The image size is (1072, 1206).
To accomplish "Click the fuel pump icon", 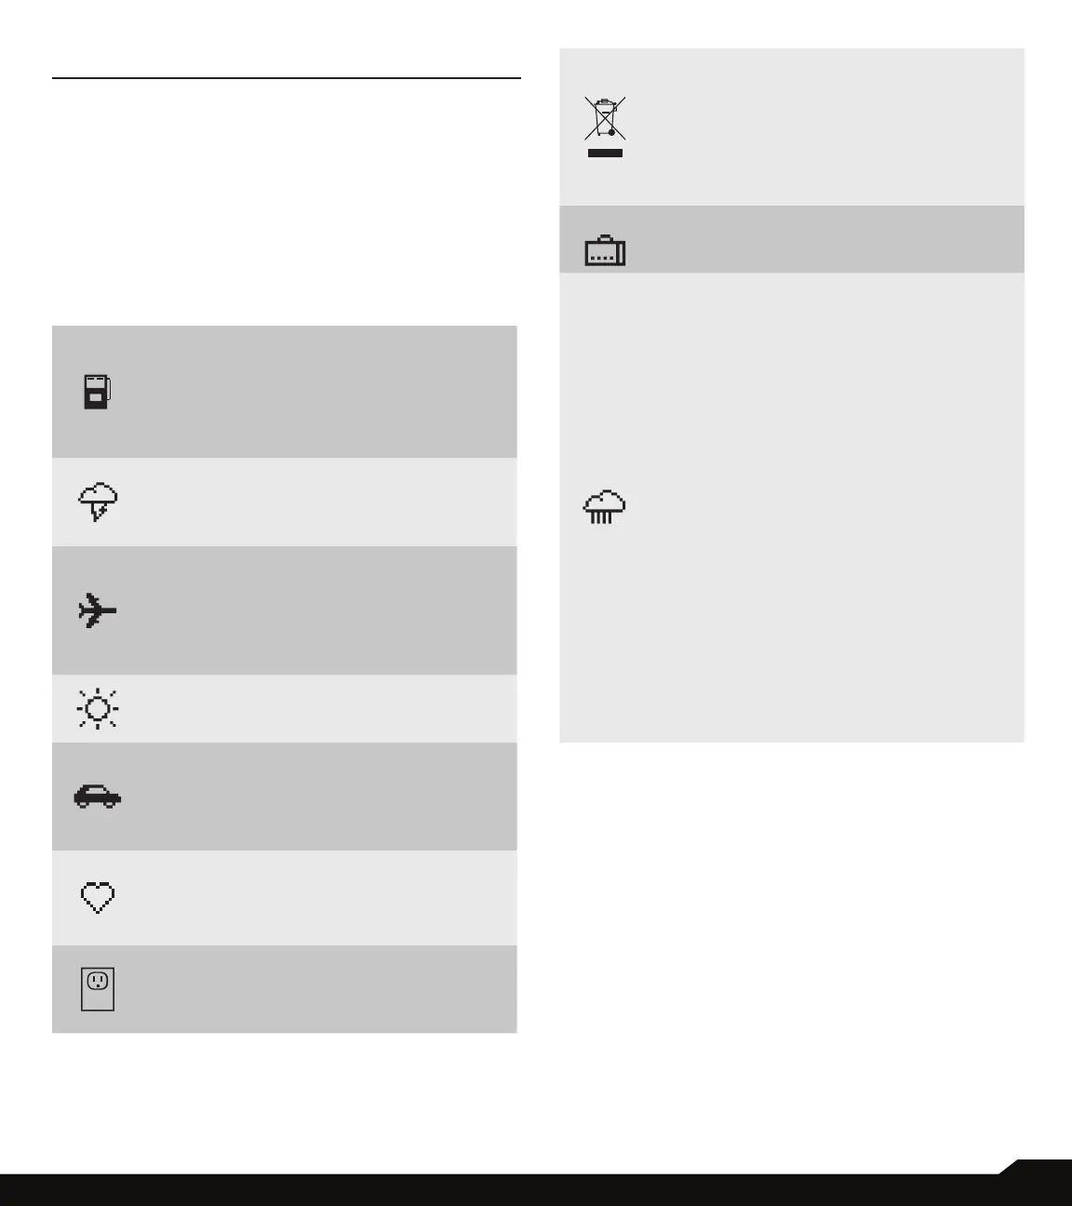I will (x=98, y=392).
